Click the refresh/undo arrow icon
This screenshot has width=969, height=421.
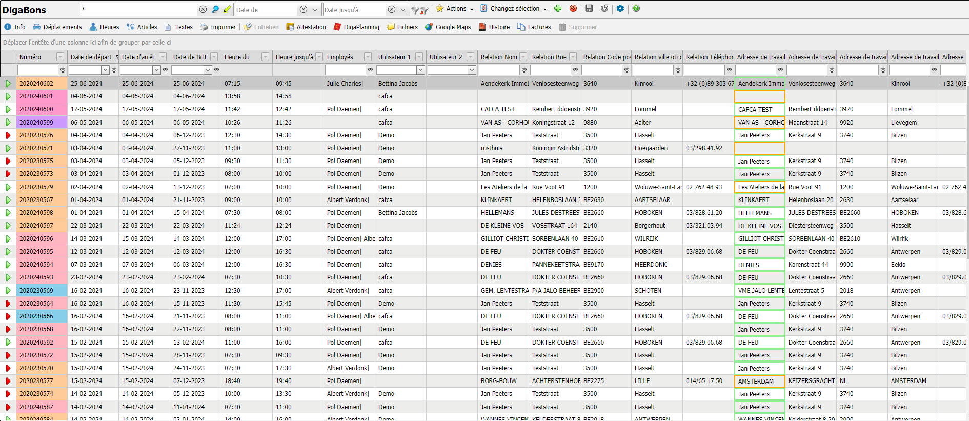[604, 8]
